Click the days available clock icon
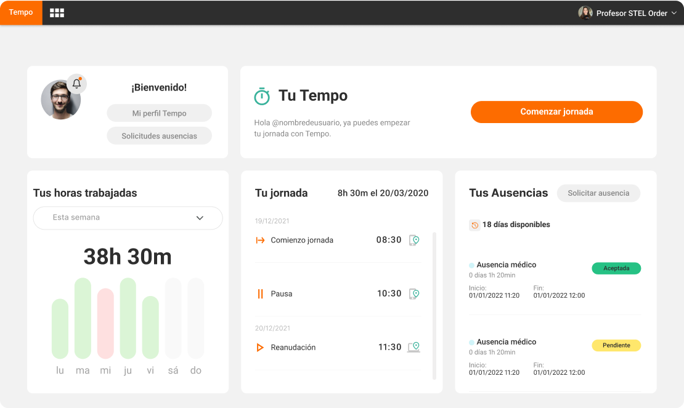This screenshot has height=408, width=684. click(474, 225)
